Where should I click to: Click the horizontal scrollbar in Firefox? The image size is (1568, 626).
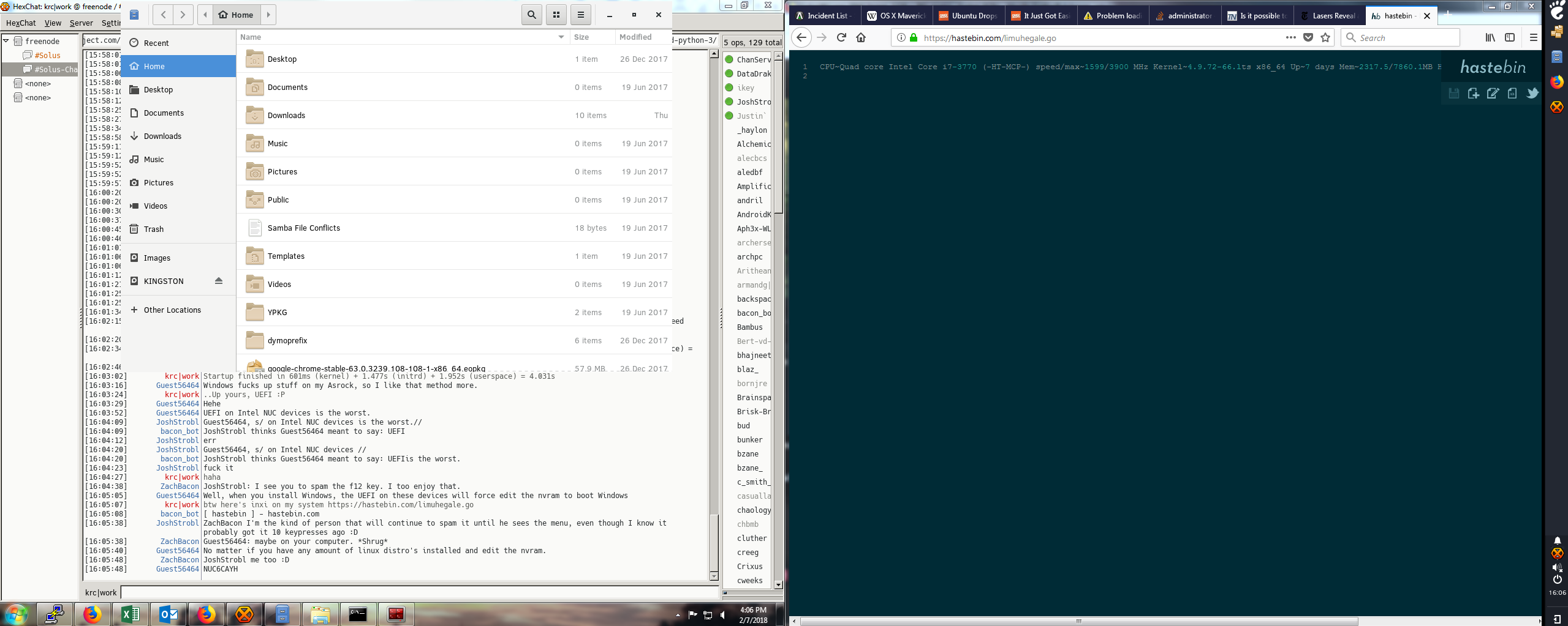(1079, 621)
